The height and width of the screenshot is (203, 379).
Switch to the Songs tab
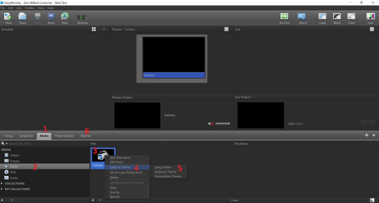tap(9, 136)
